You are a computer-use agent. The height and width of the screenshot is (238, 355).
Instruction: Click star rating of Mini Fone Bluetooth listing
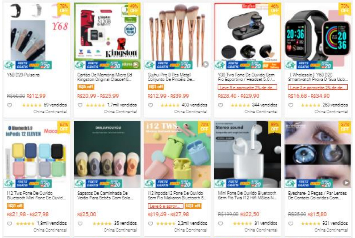(243, 224)
